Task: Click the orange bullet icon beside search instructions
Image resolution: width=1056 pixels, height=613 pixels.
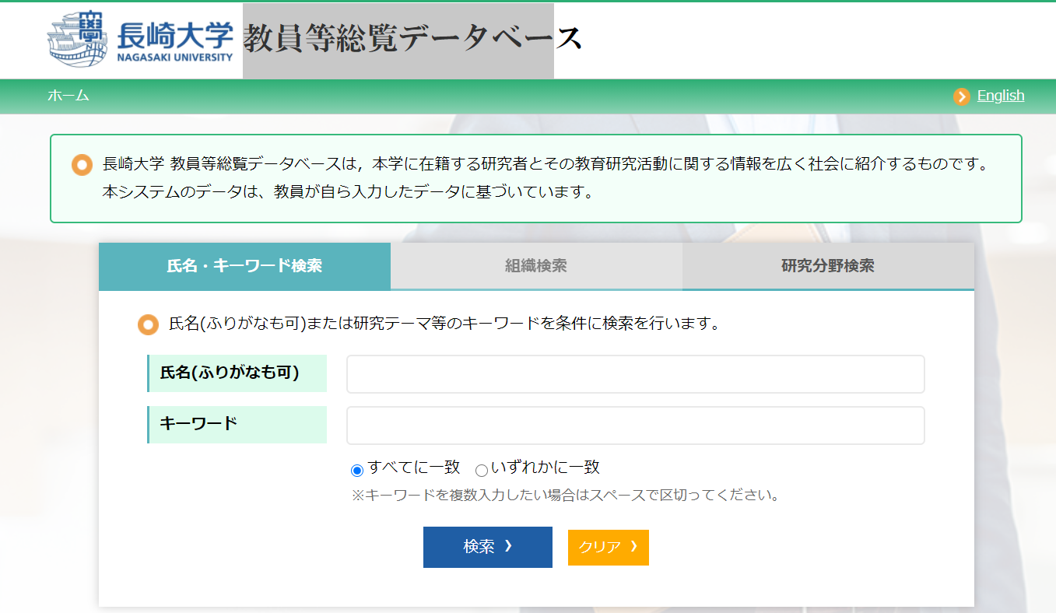Action: [x=148, y=324]
